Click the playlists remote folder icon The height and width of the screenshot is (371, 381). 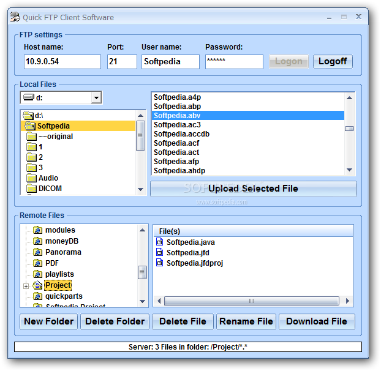pyautogui.click(x=37, y=274)
